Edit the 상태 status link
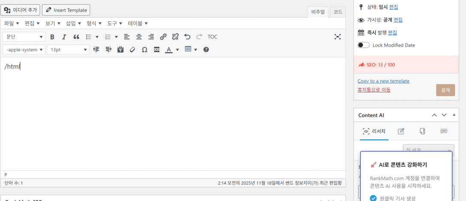 click(393, 7)
